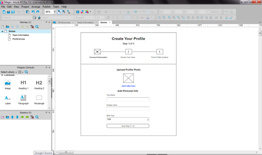Click the horizontal canvas scrollbar thumb

click(x=66, y=152)
